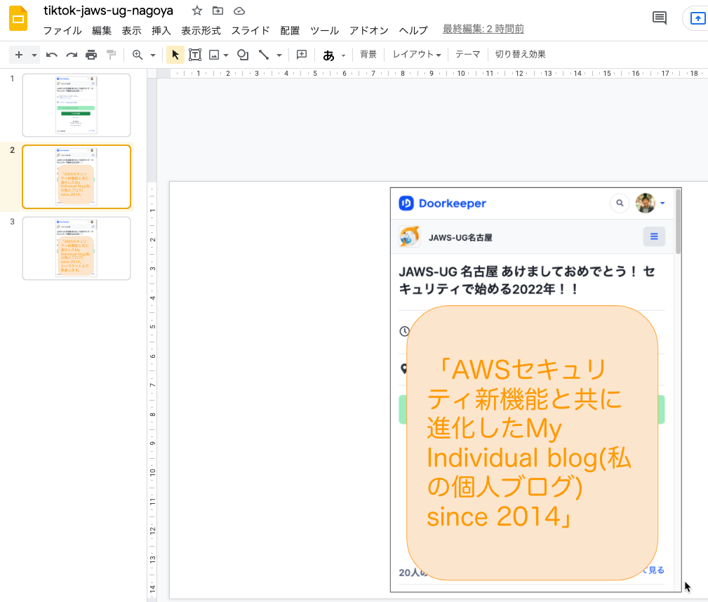Select slide 1 thumbnail

[76, 105]
